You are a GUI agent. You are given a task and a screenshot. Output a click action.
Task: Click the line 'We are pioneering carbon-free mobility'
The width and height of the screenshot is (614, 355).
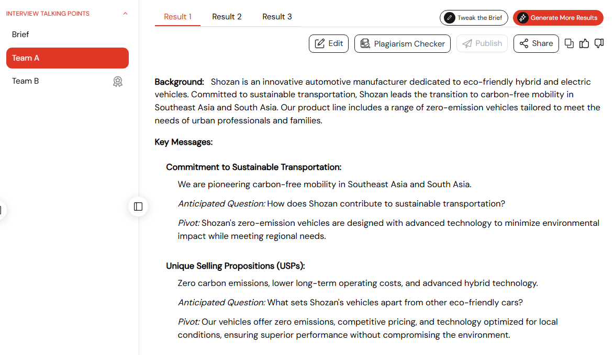point(325,184)
